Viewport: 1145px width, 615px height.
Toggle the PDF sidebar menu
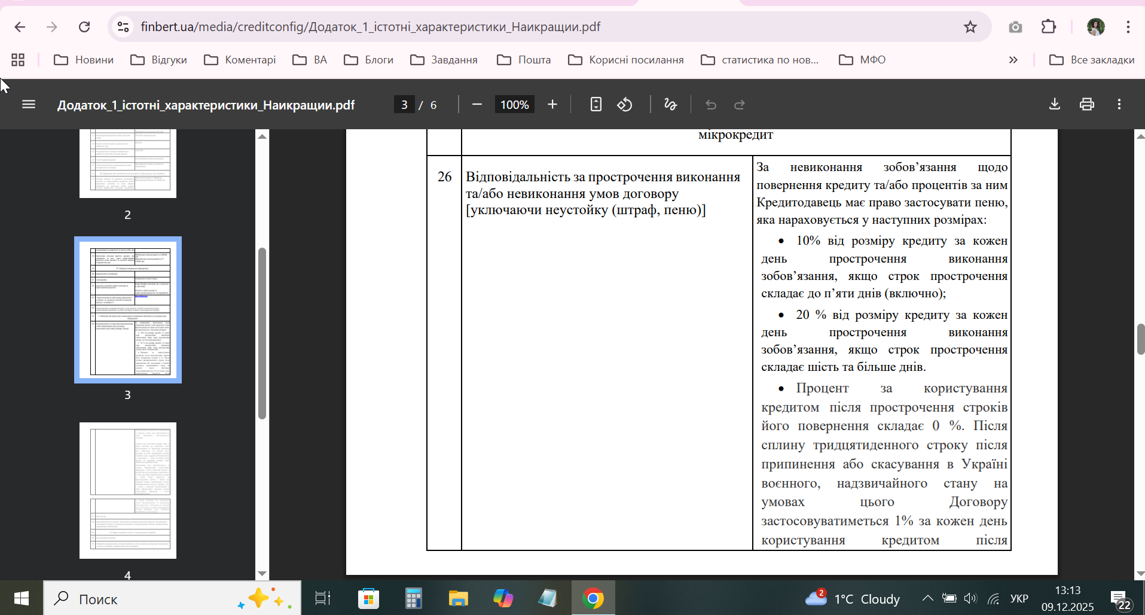tap(29, 105)
